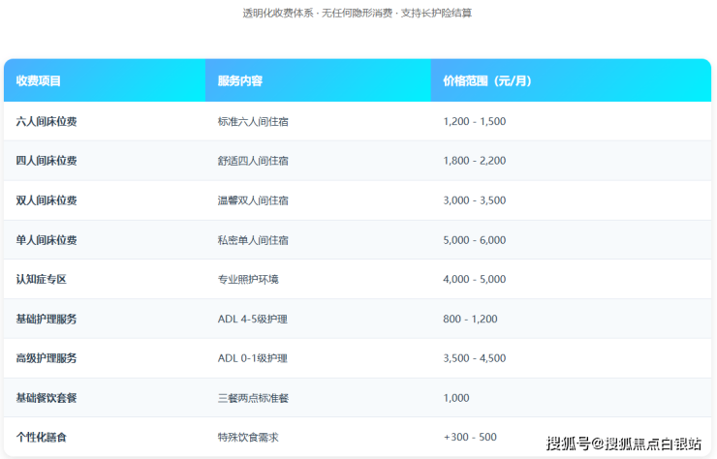Click the 搜狐号@搜狐焦点白银站 watermark
The width and height of the screenshot is (717, 459).
624,444
